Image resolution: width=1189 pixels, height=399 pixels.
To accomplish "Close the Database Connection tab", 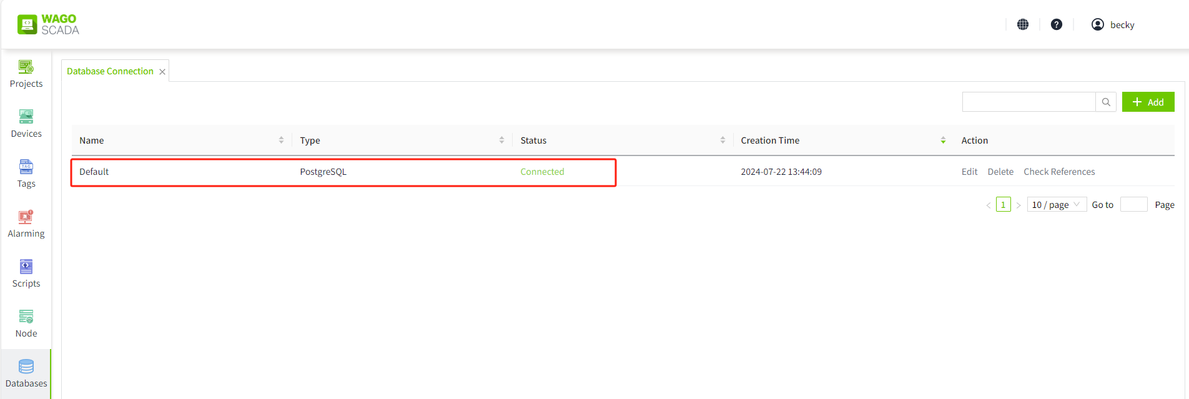I will [x=162, y=72].
